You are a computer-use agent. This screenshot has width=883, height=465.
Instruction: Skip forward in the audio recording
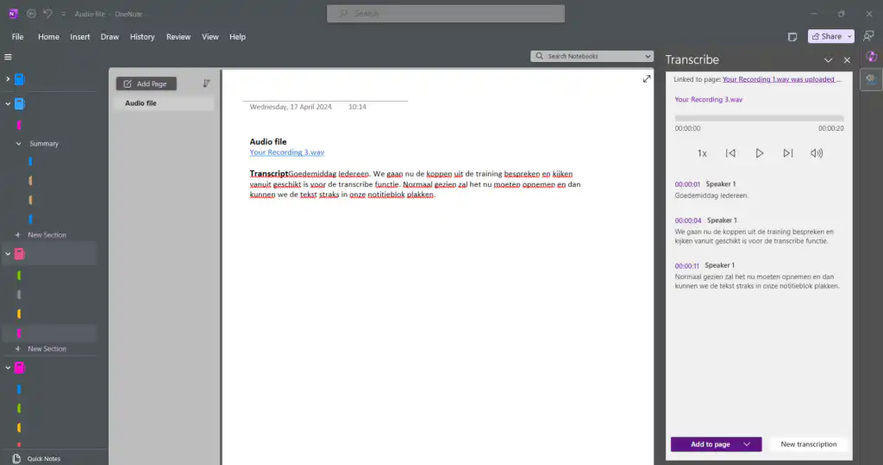pos(788,153)
